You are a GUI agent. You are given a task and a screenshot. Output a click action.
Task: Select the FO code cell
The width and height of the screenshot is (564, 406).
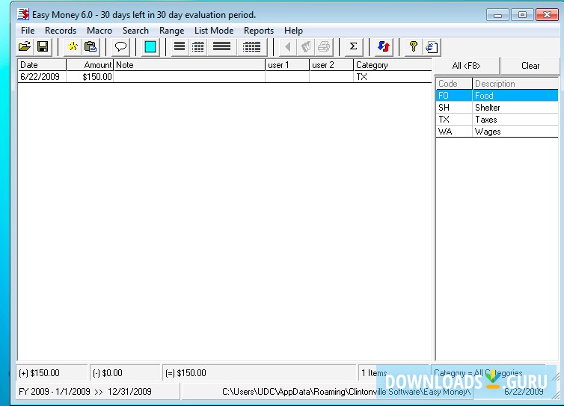coord(454,95)
